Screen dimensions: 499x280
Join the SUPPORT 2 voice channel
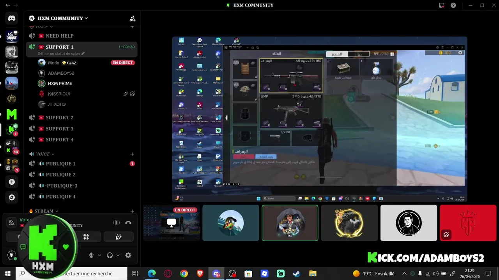pos(81,117)
